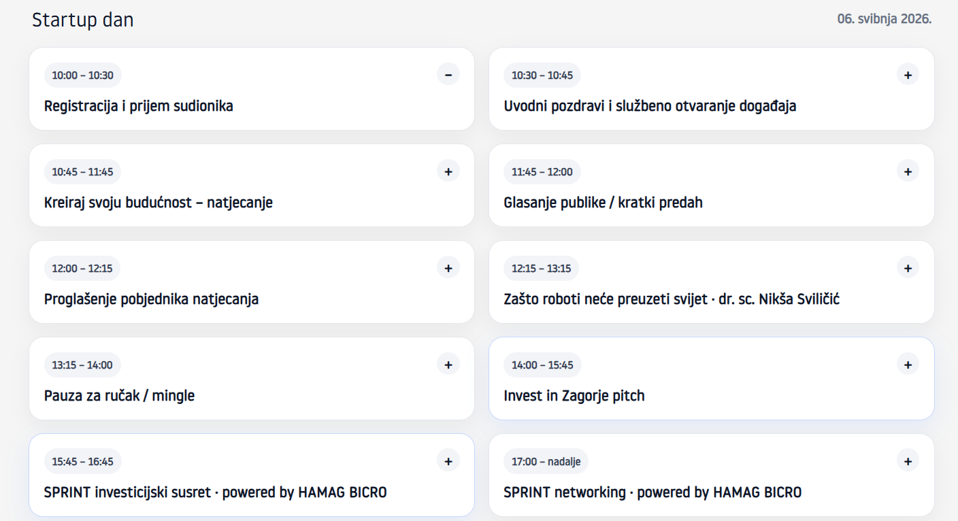The height and width of the screenshot is (521, 958).
Task: Click the Startup dan heading
Action: click(82, 20)
